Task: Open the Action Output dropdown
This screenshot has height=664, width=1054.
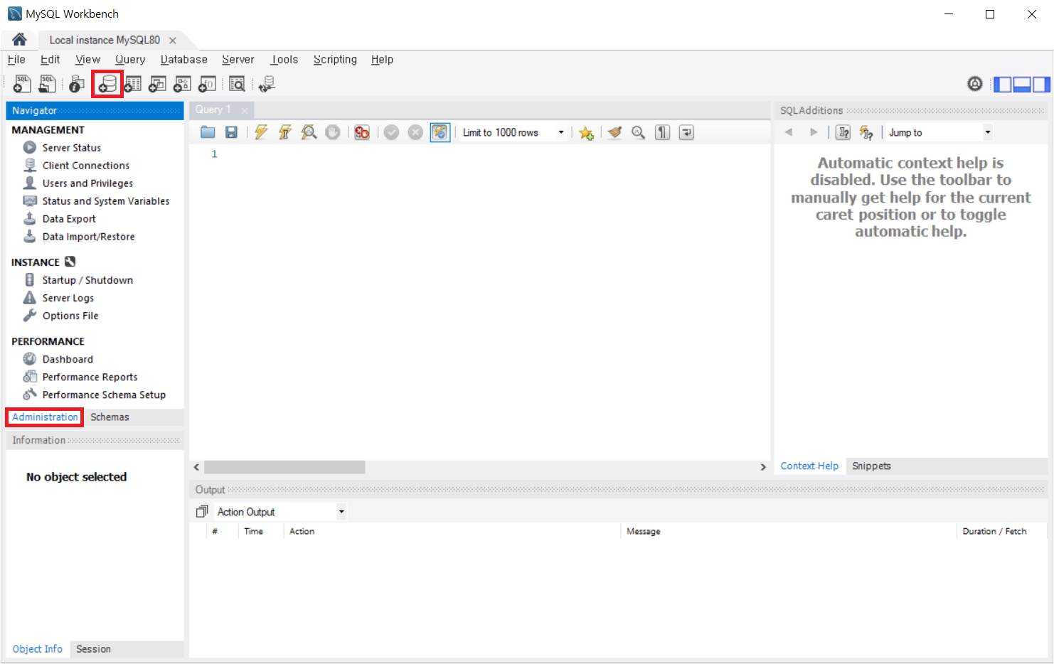Action: click(x=341, y=512)
